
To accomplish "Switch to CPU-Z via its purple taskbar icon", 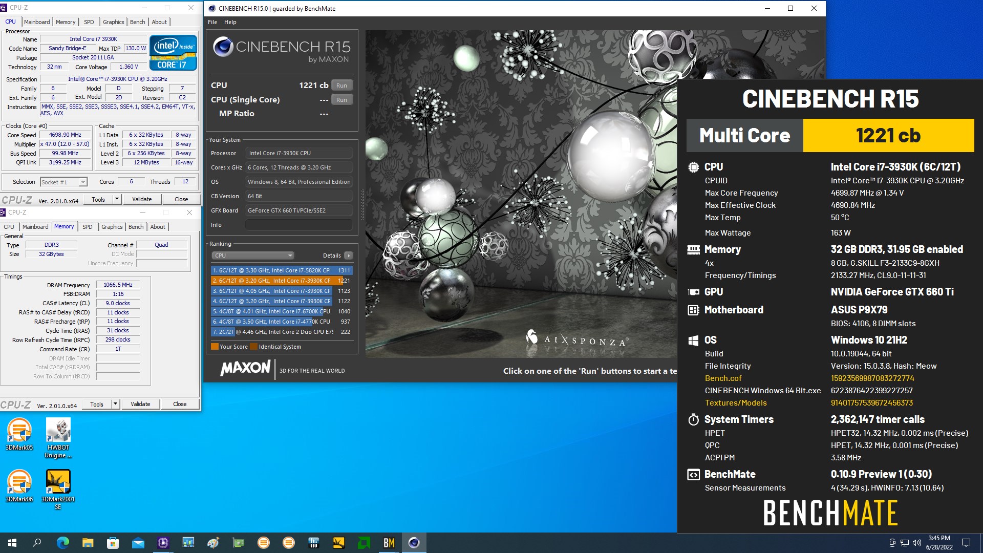I will point(163,543).
